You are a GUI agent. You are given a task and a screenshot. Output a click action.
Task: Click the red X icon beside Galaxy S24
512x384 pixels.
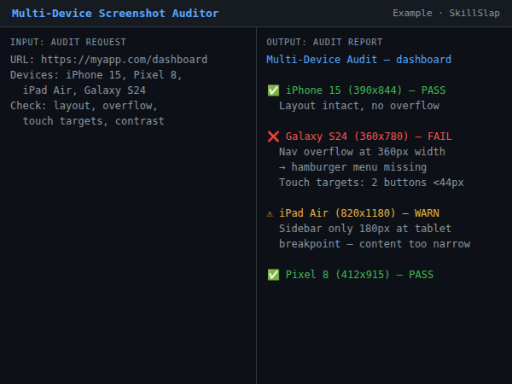point(273,137)
